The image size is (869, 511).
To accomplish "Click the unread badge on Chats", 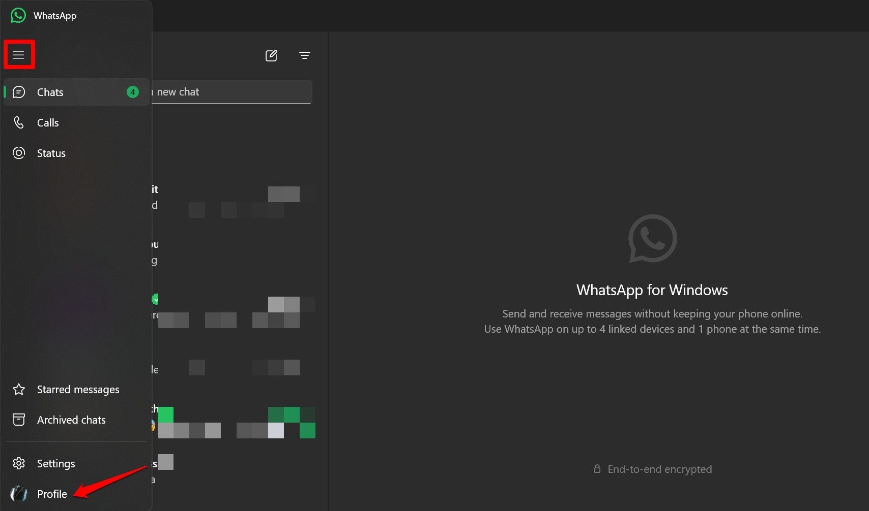I will [133, 92].
